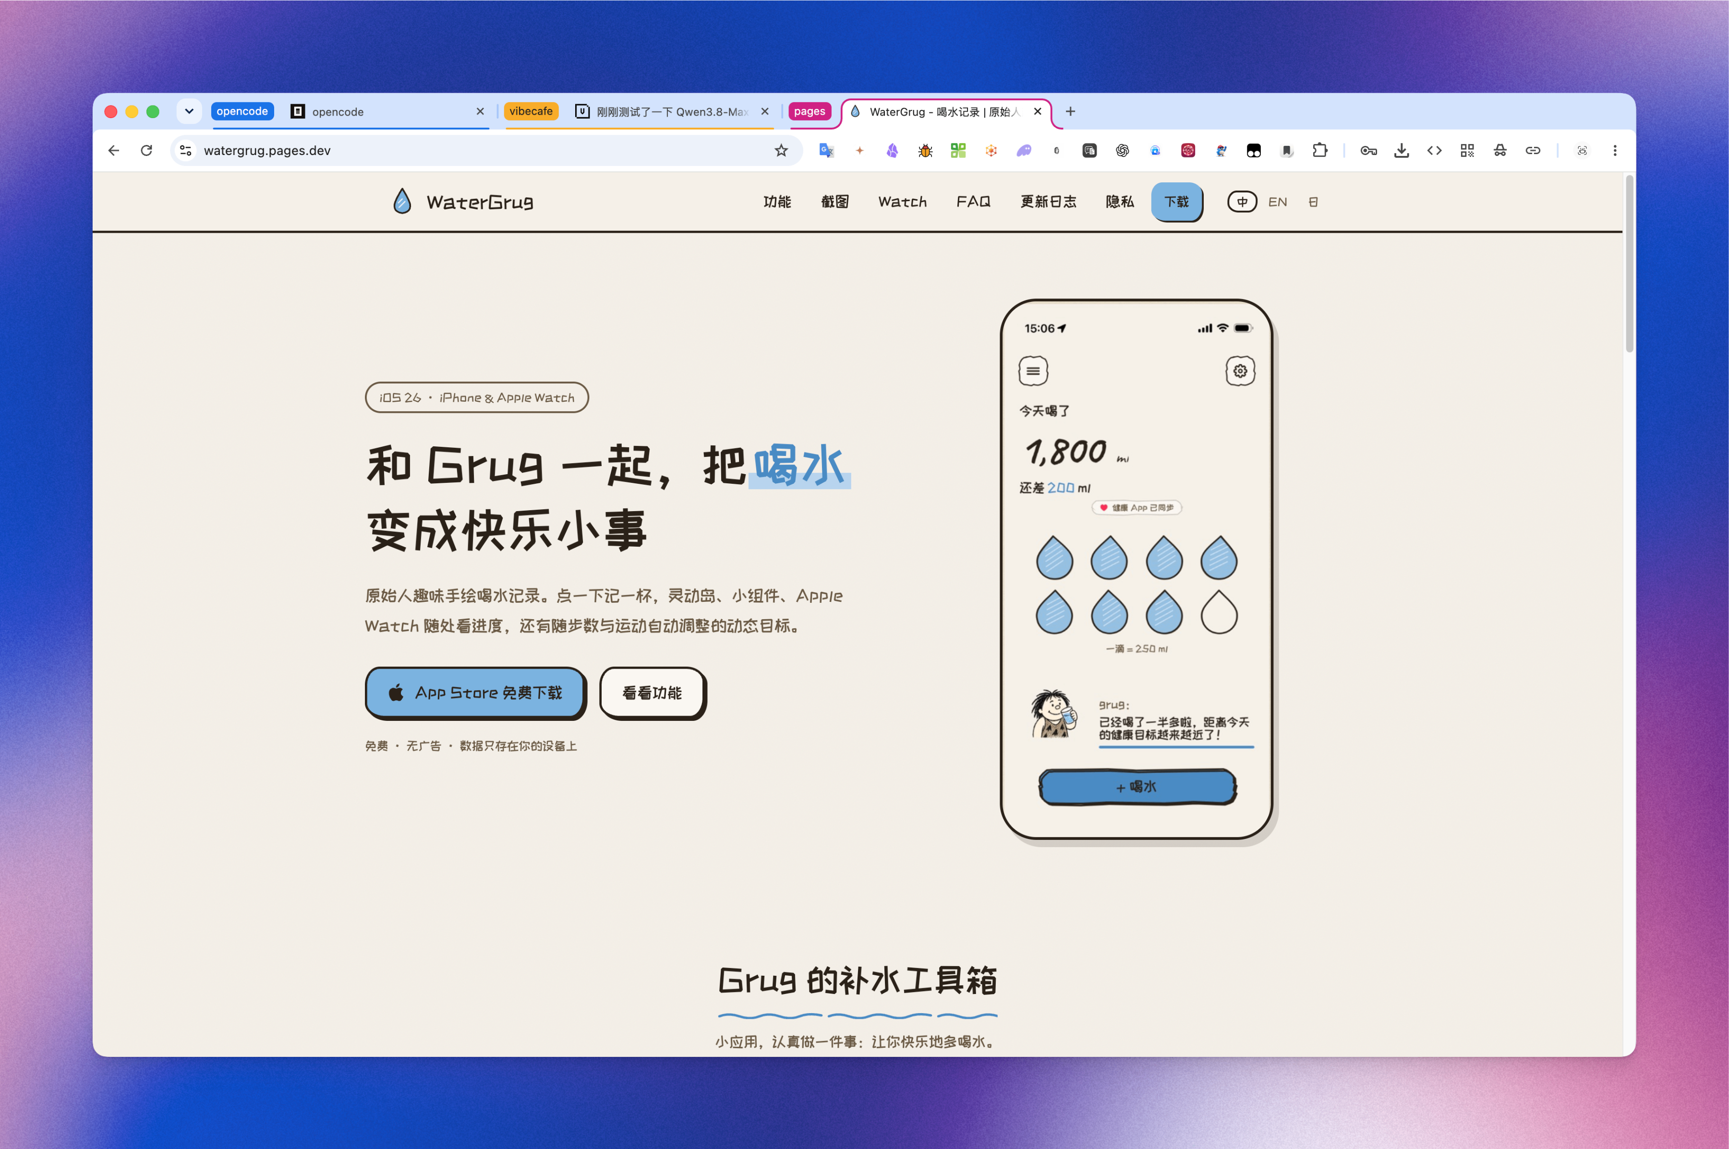Image resolution: width=1729 pixels, height=1149 pixels.
Task: Click App Store 免费下载 button
Action: [x=476, y=693]
